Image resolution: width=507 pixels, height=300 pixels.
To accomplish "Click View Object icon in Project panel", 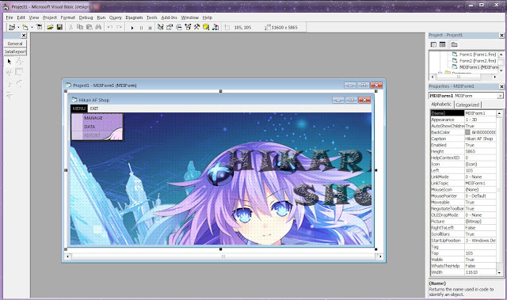I will pyautogui.click(x=443, y=44).
